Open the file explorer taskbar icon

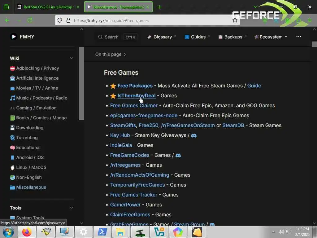pos(120,232)
